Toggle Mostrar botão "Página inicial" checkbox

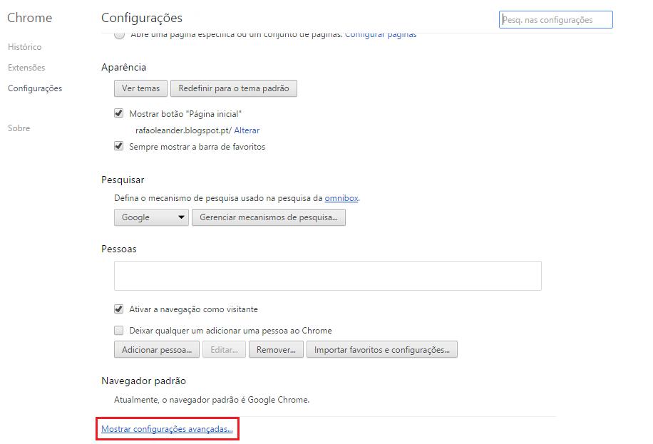coord(119,113)
